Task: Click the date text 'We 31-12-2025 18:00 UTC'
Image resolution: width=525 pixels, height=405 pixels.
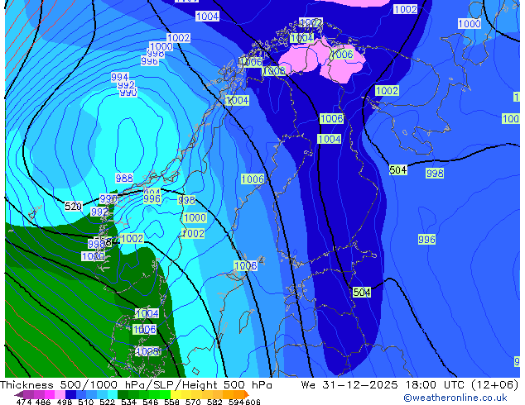Action: pos(384,385)
